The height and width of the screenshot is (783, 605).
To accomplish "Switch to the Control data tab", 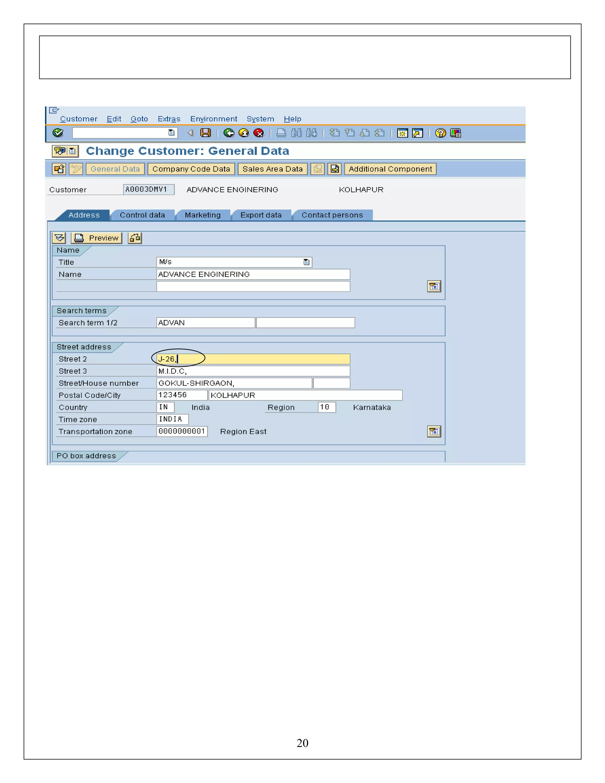I will pyautogui.click(x=142, y=215).
